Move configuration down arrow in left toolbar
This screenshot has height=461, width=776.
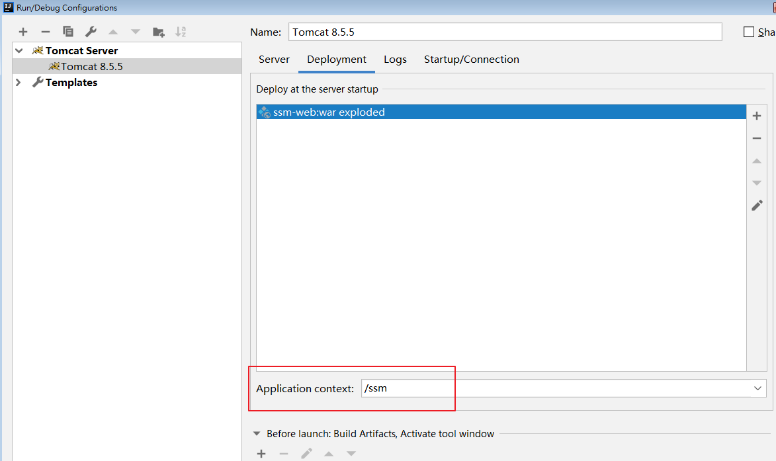coord(135,32)
